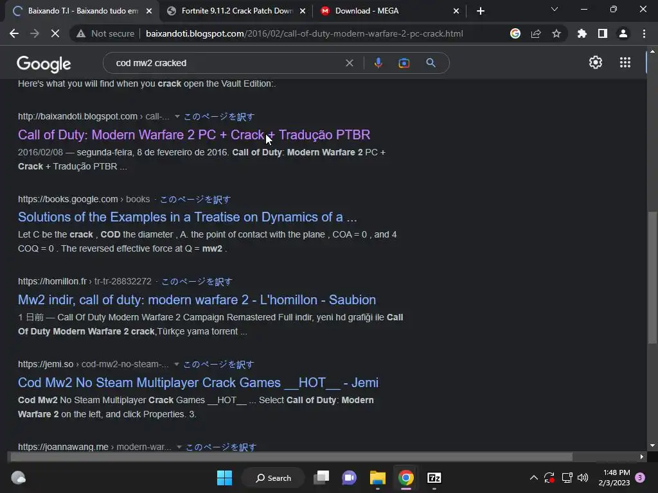Open Solutions of the Examples Treatise result

click(x=187, y=217)
